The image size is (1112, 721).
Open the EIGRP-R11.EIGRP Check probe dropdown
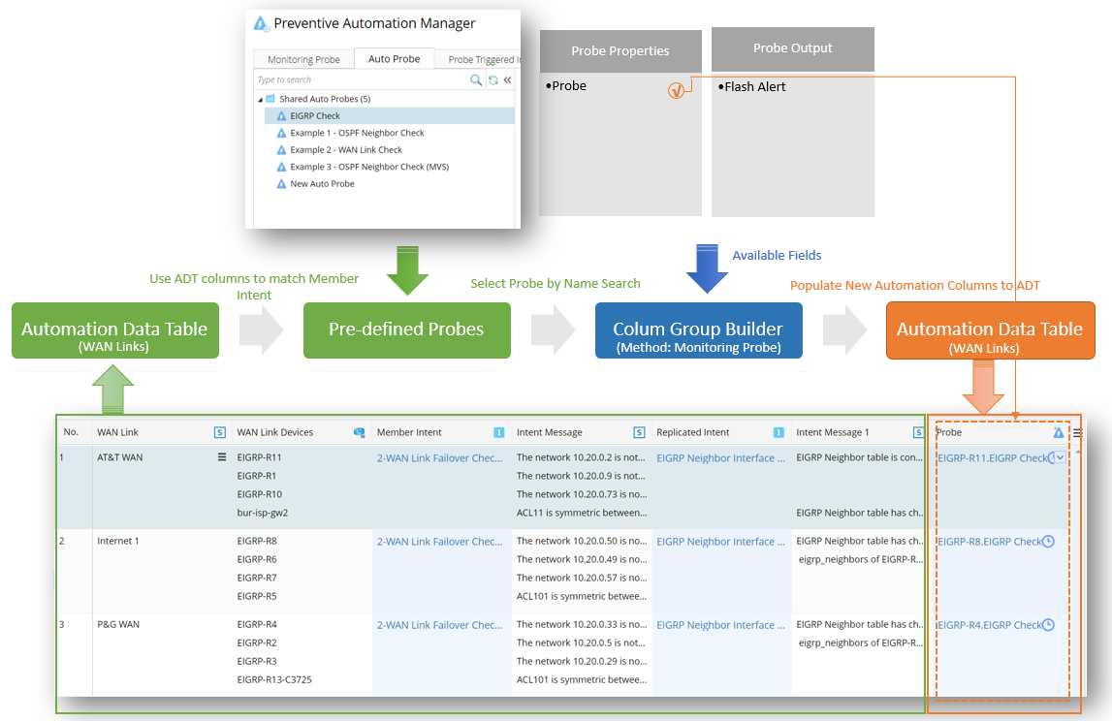pos(1060,457)
